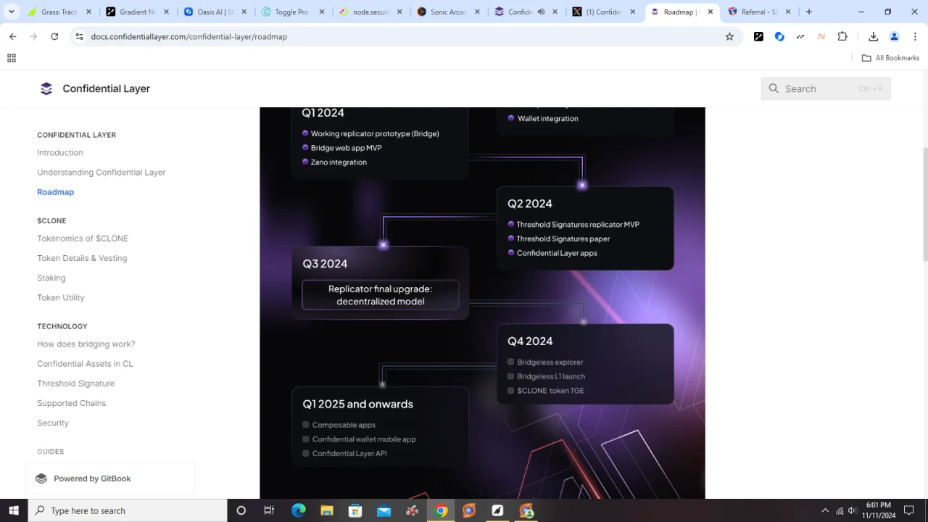Open the orange N extension icon
This screenshot has width=928, height=522.
[x=821, y=36]
